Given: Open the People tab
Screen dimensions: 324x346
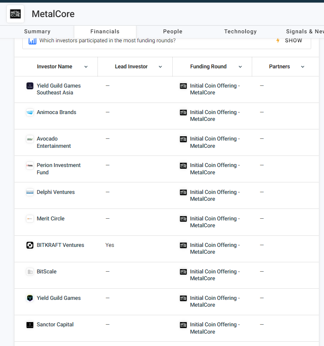Looking at the screenshot, I should tap(173, 32).
